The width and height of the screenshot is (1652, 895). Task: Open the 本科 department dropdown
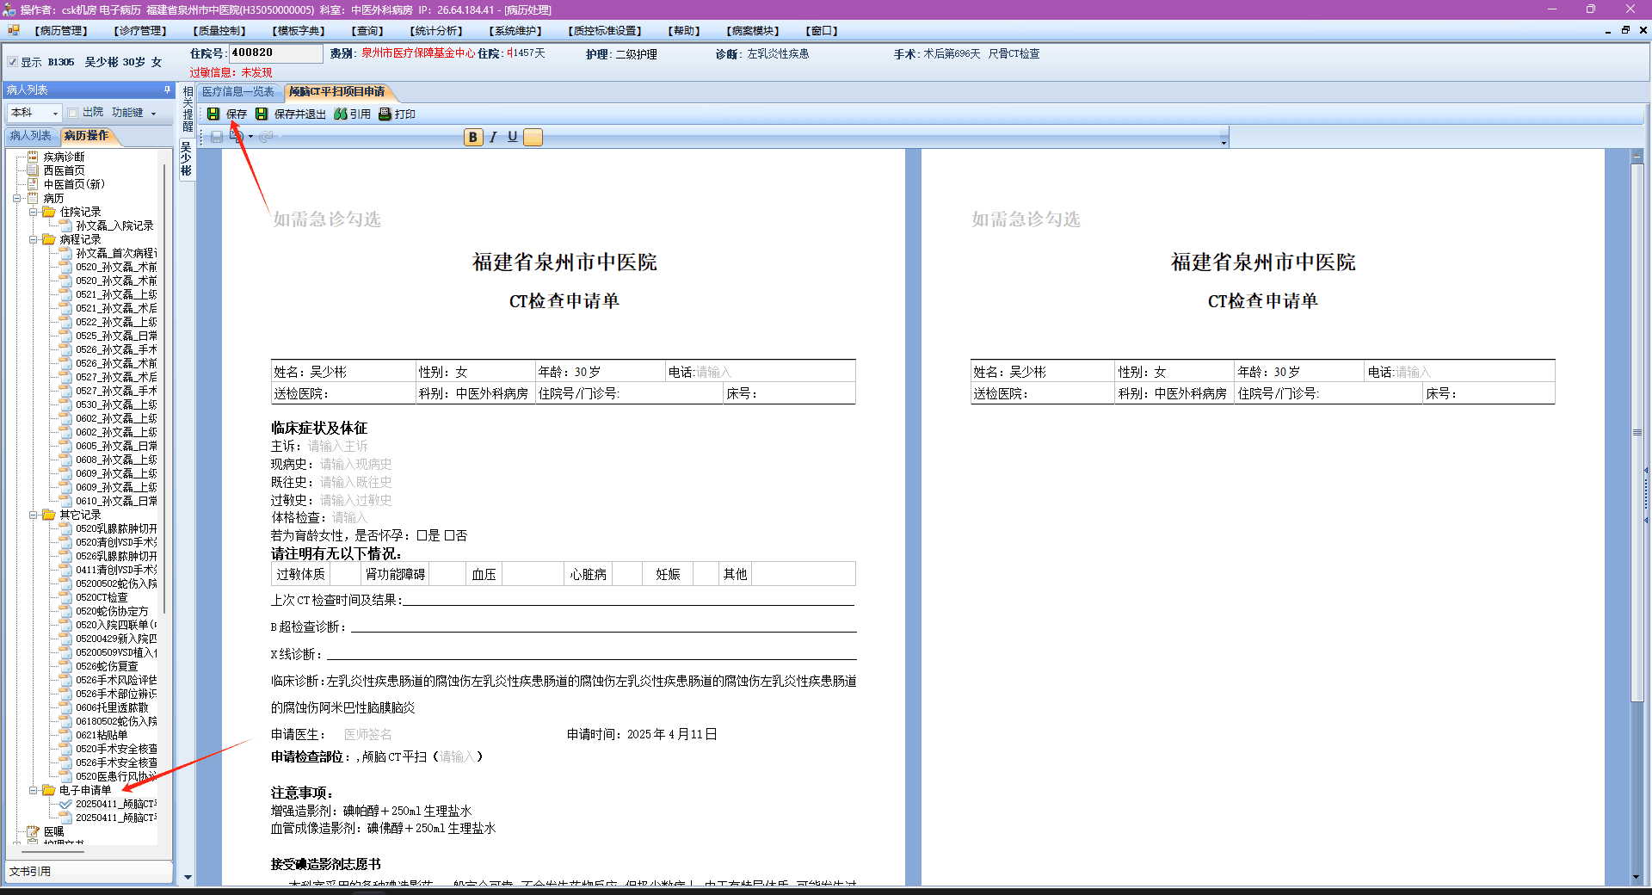coord(55,114)
